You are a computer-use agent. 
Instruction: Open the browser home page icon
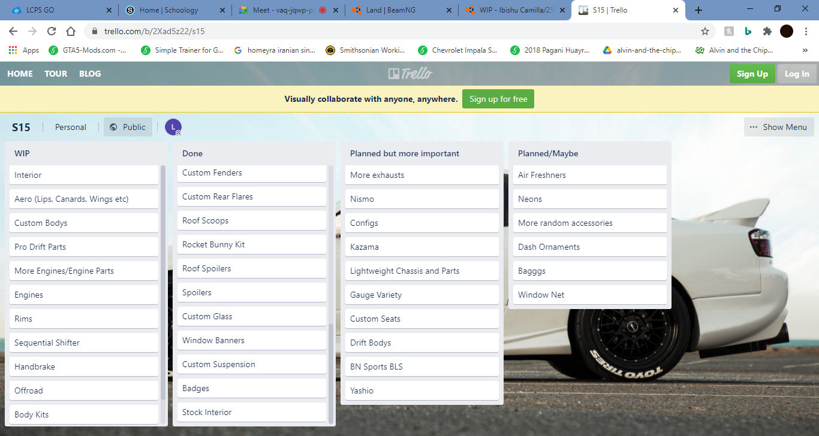coord(71,31)
